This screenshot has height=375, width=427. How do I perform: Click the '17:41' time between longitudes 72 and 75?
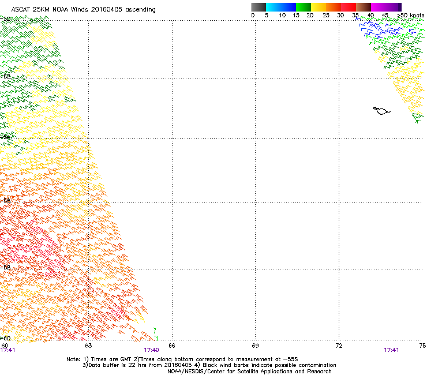391,350
